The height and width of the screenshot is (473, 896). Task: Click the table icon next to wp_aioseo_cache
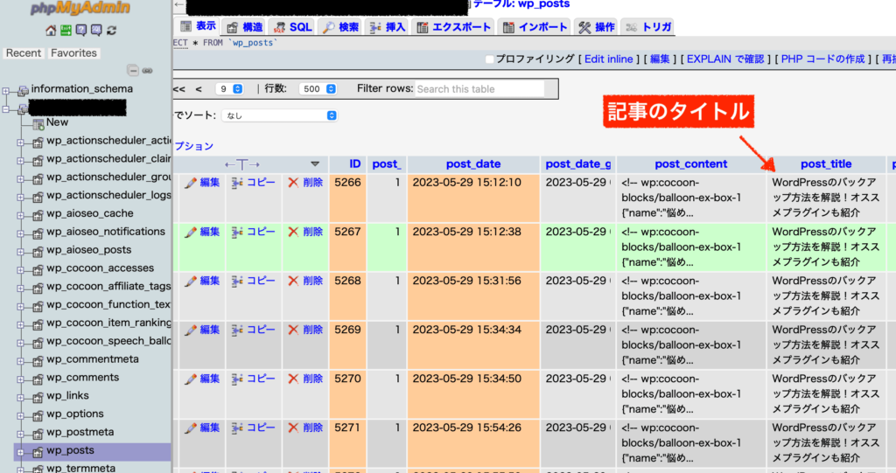tap(38, 215)
